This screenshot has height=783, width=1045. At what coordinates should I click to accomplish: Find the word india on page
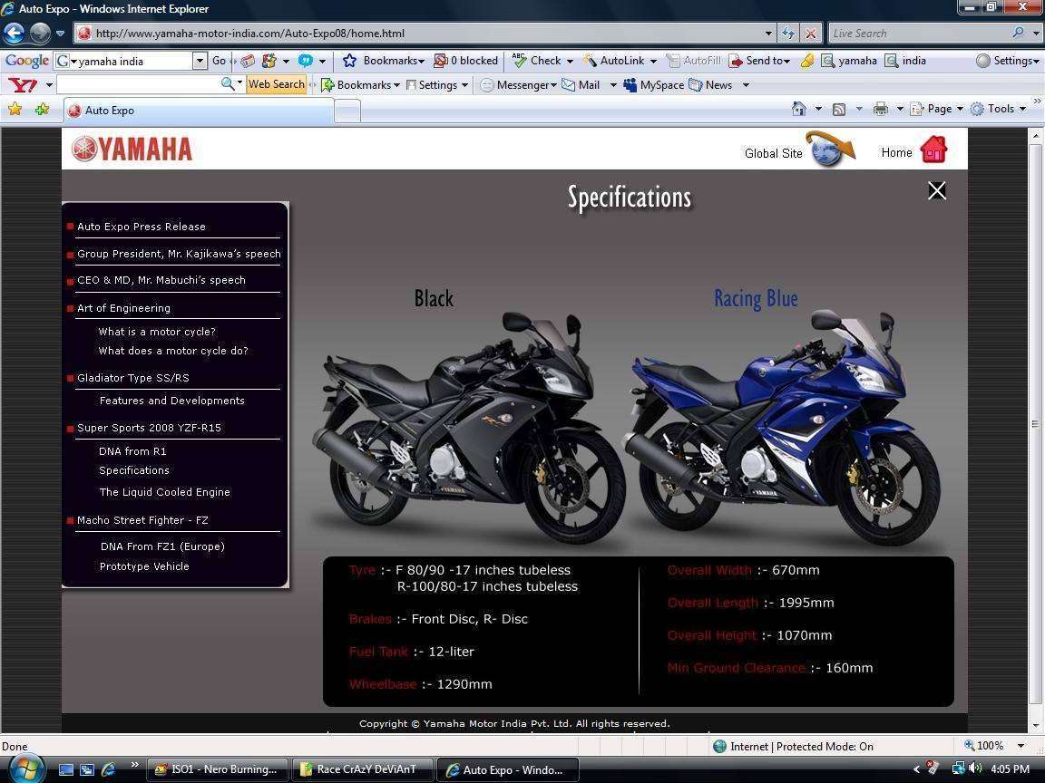click(905, 61)
